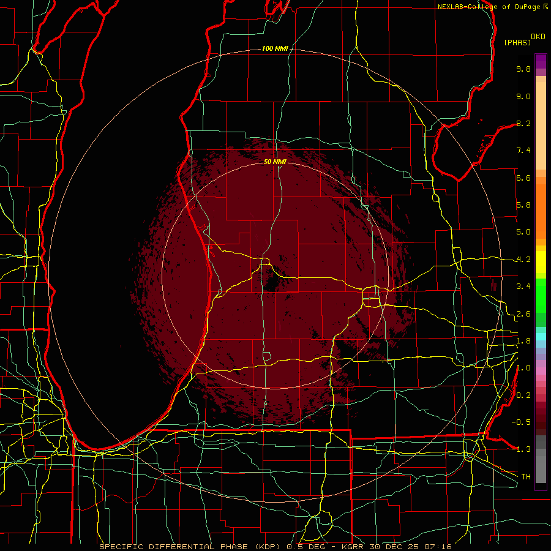Select the purple swatch at the legend top

[541, 61]
